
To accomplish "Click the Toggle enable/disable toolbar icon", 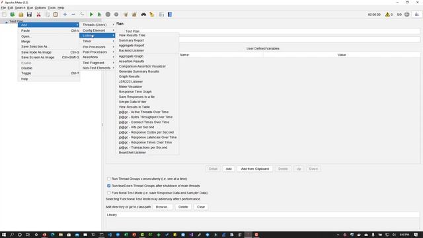I will 82,15.
